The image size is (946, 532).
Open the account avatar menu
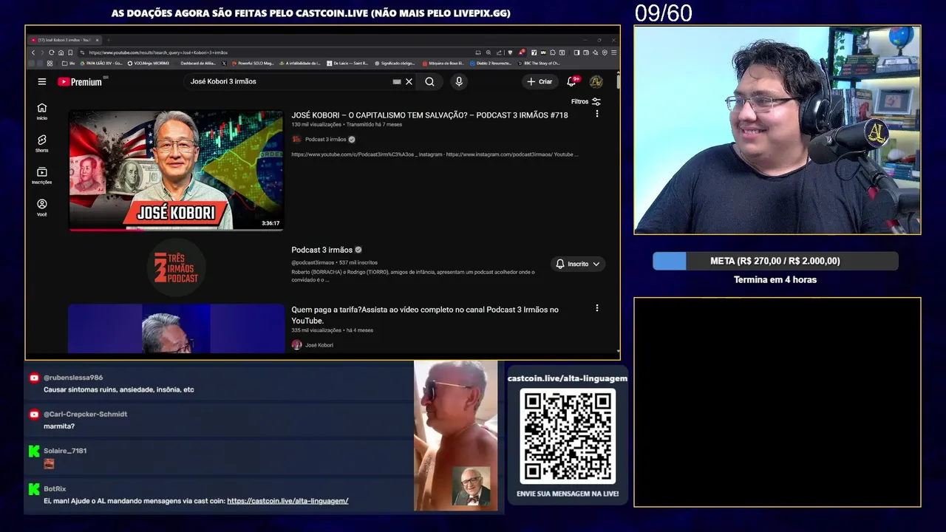pyautogui.click(x=596, y=81)
